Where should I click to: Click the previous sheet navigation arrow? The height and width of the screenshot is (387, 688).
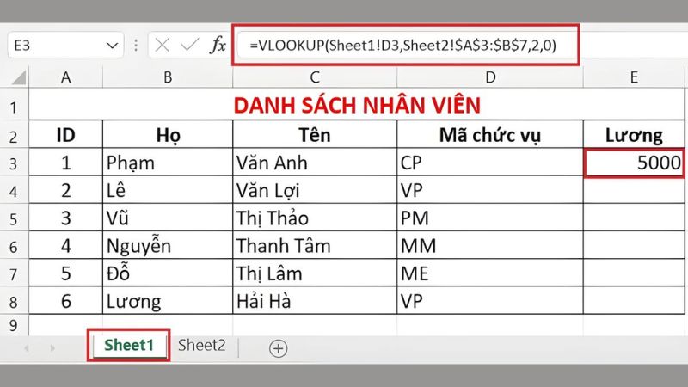click(27, 348)
